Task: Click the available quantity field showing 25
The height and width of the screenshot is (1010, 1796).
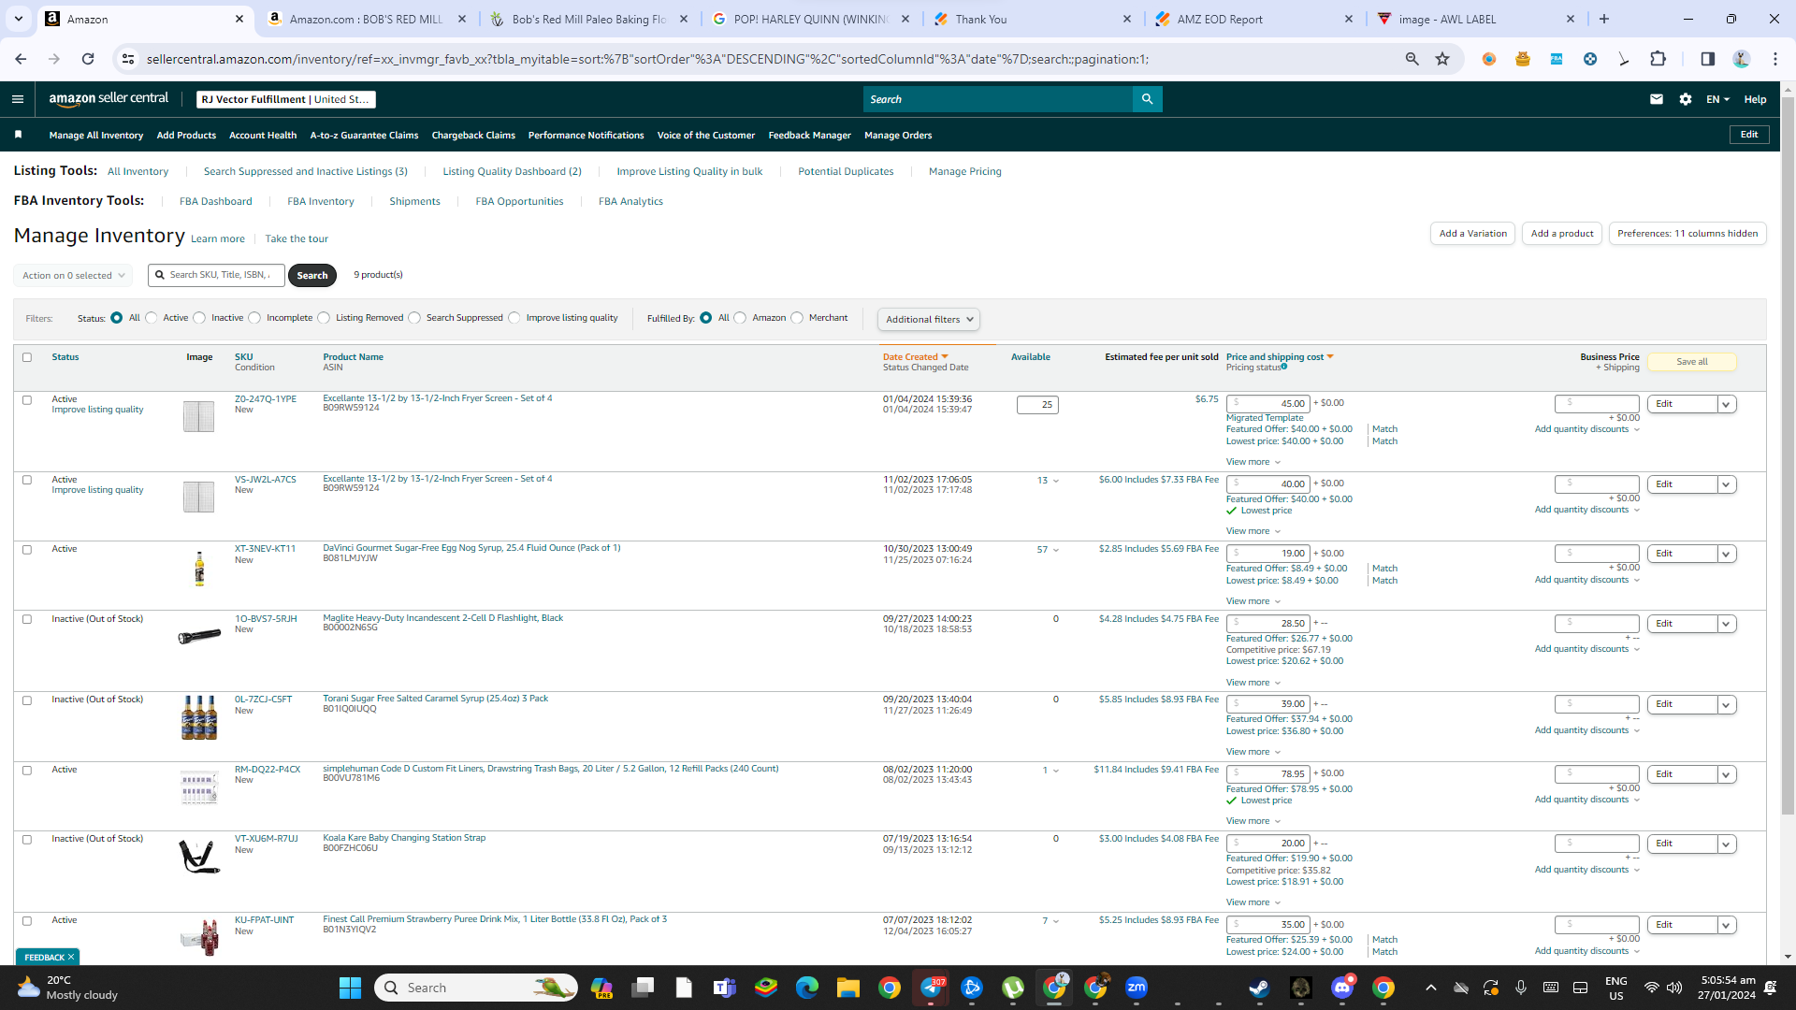Action: click(x=1037, y=405)
